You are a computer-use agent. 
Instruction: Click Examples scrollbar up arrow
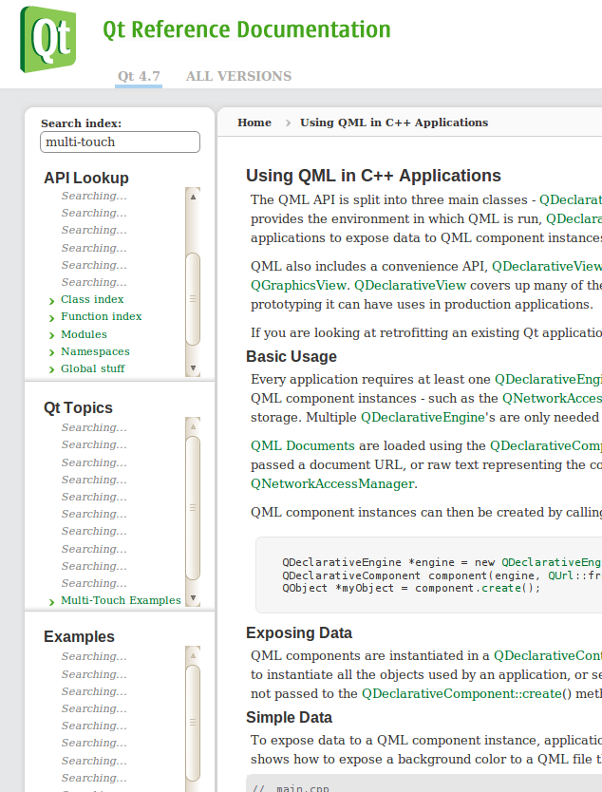(x=193, y=655)
